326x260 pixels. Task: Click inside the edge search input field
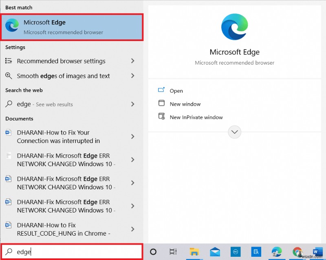point(61,252)
